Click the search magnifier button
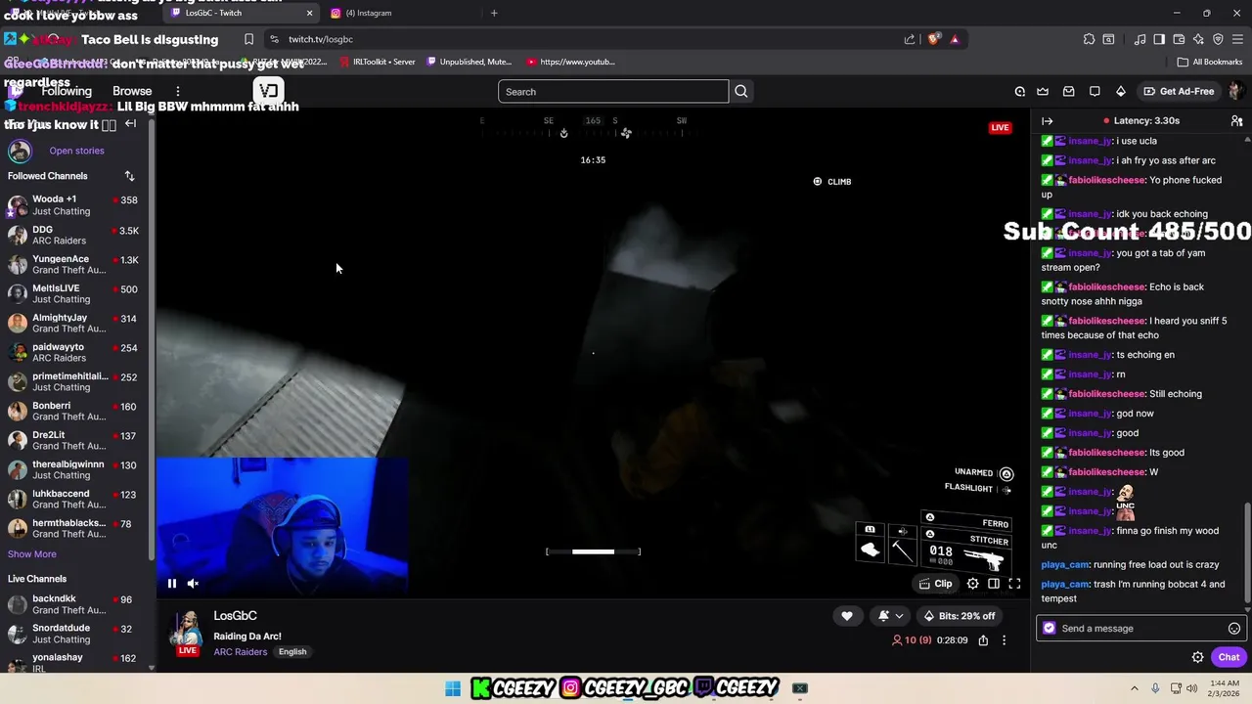This screenshot has height=704, width=1252. pyautogui.click(x=740, y=91)
